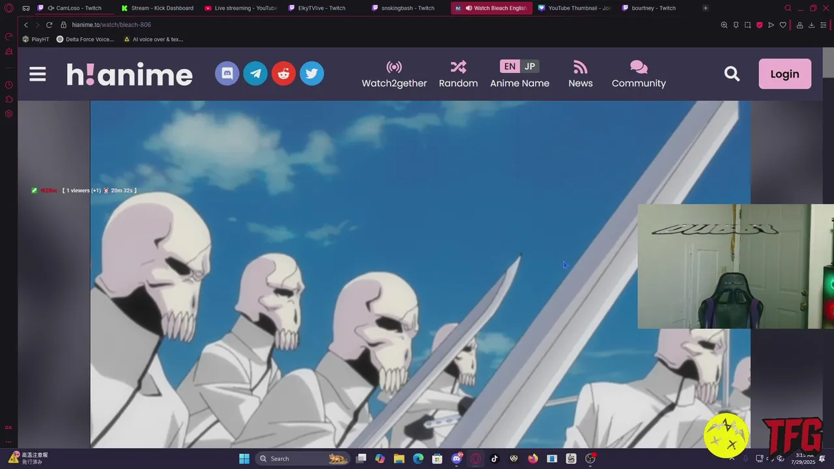This screenshot has width=834, height=469.
Task: Switch to the bourtney - Twitch tab
Action: (x=657, y=8)
